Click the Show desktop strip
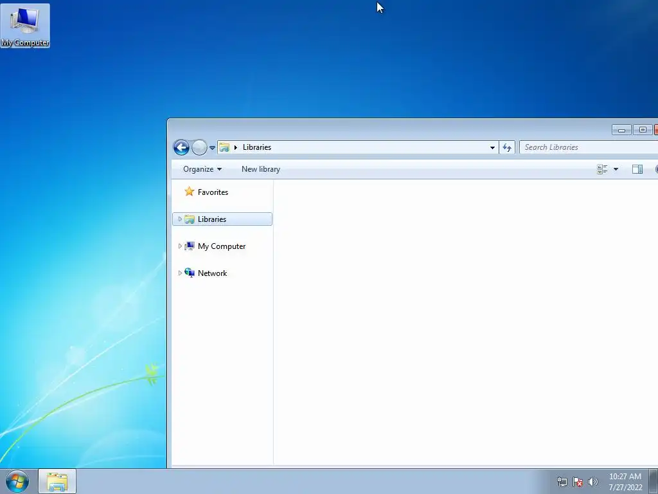The width and height of the screenshot is (658, 494). (654, 481)
